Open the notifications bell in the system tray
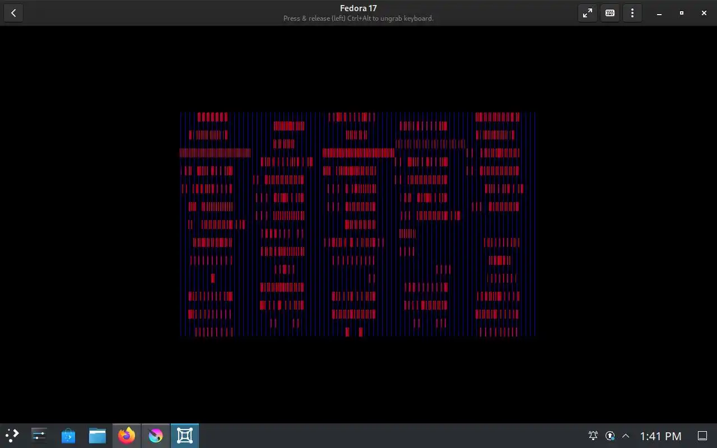The height and width of the screenshot is (448, 717). (593, 436)
